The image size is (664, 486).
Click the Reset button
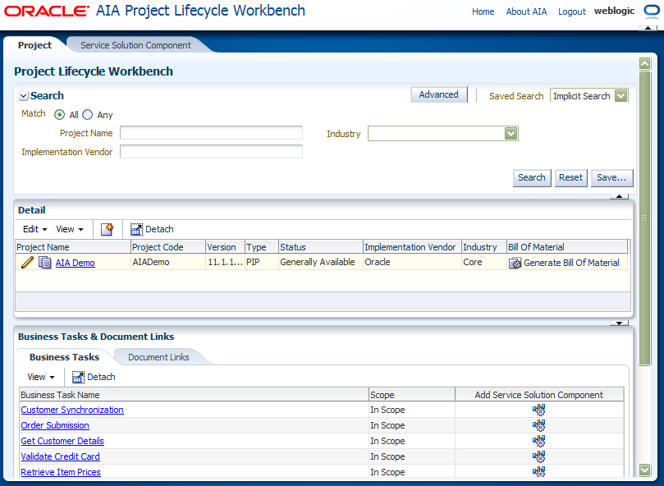[570, 177]
